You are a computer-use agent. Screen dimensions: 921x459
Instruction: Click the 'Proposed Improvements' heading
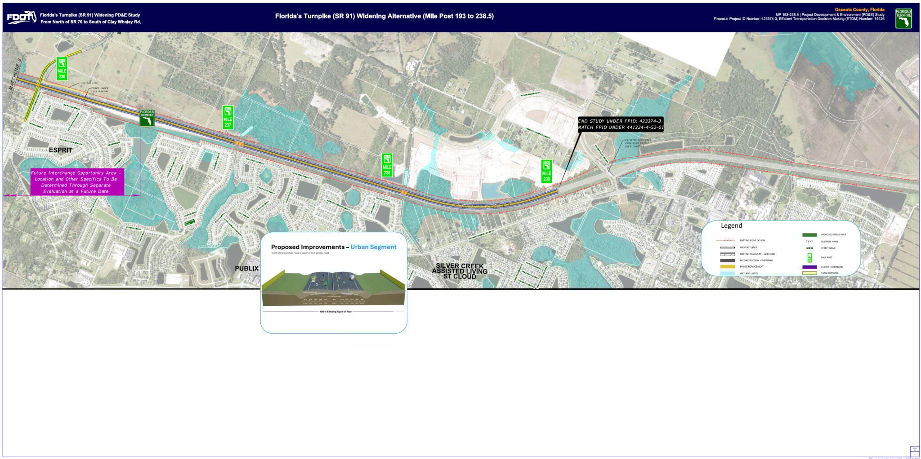click(308, 247)
